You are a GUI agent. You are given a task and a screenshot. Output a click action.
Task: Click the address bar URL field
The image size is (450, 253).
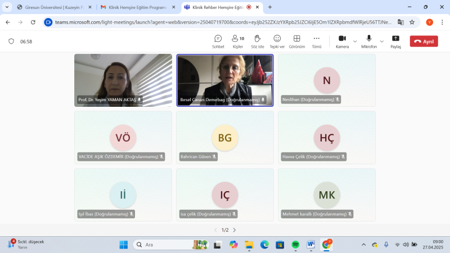click(x=223, y=22)
